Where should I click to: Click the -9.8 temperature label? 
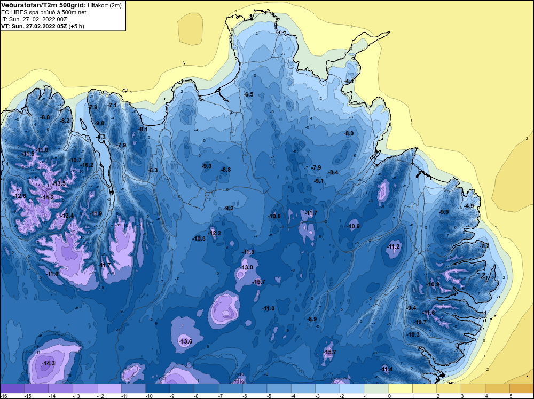(x=99, y=123)
